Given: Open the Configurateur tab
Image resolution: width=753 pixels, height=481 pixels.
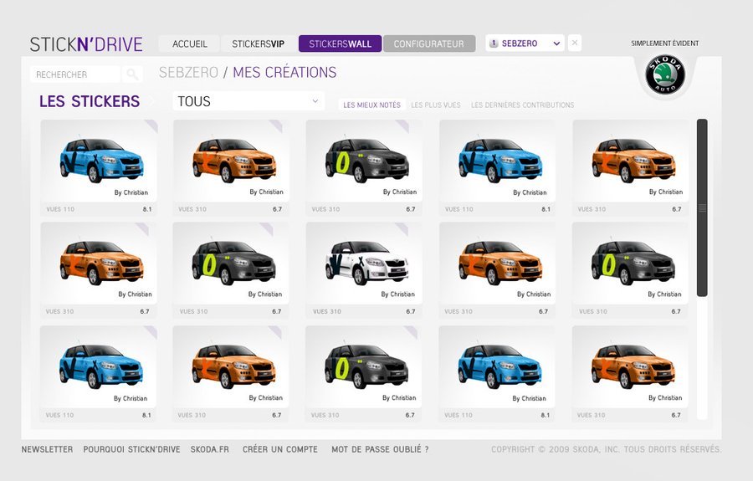Looking at the screenshot, I should coord(428,43).
